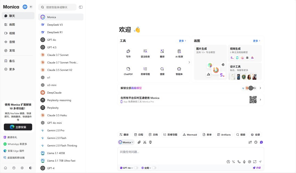Viewport: 296px width, 173px height.
Task: Click the Artifacts skill chip
Action: pos(224,135)
